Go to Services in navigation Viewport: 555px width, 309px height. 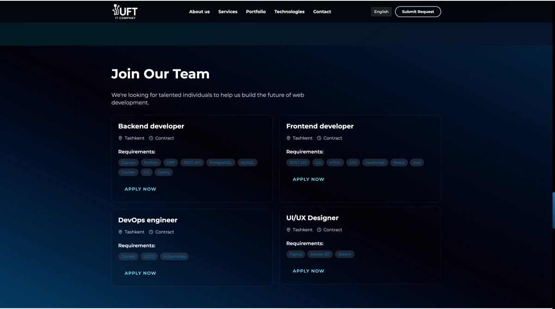pos(228,12)
